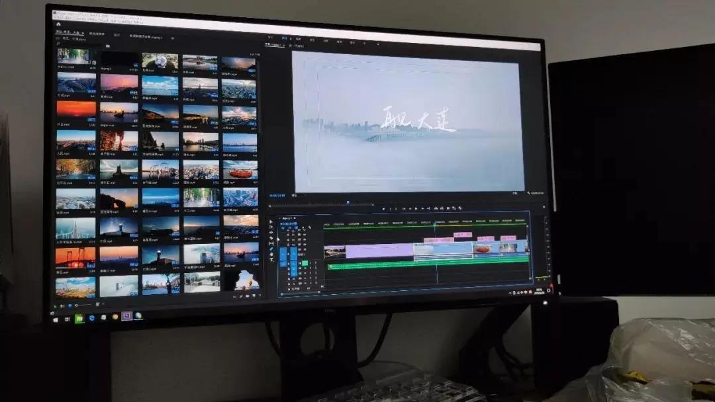
Task: Open the playback resolution dropdown
Action: [x=515, y=194]
